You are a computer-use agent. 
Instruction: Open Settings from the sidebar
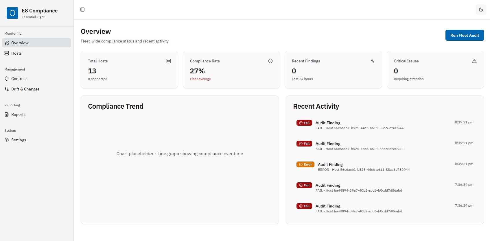coord(36,140)
